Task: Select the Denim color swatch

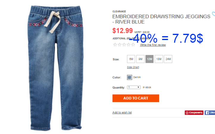Action: click(x=129, y=77)
